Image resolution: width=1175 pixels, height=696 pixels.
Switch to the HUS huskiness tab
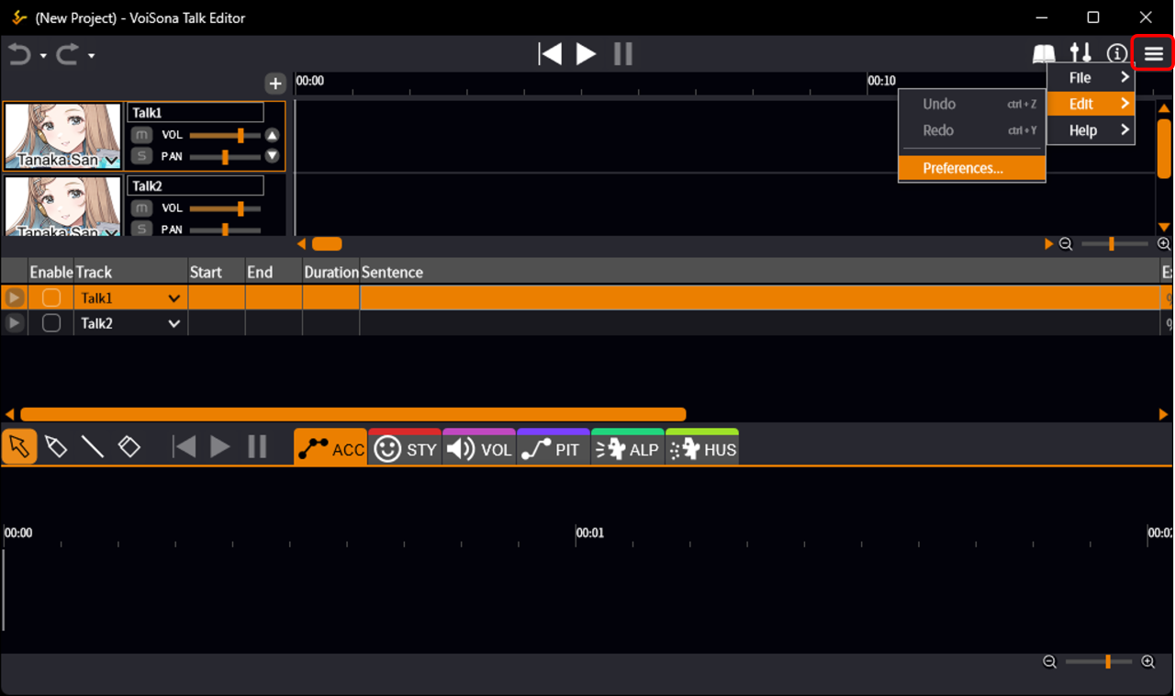click(702, 447)
